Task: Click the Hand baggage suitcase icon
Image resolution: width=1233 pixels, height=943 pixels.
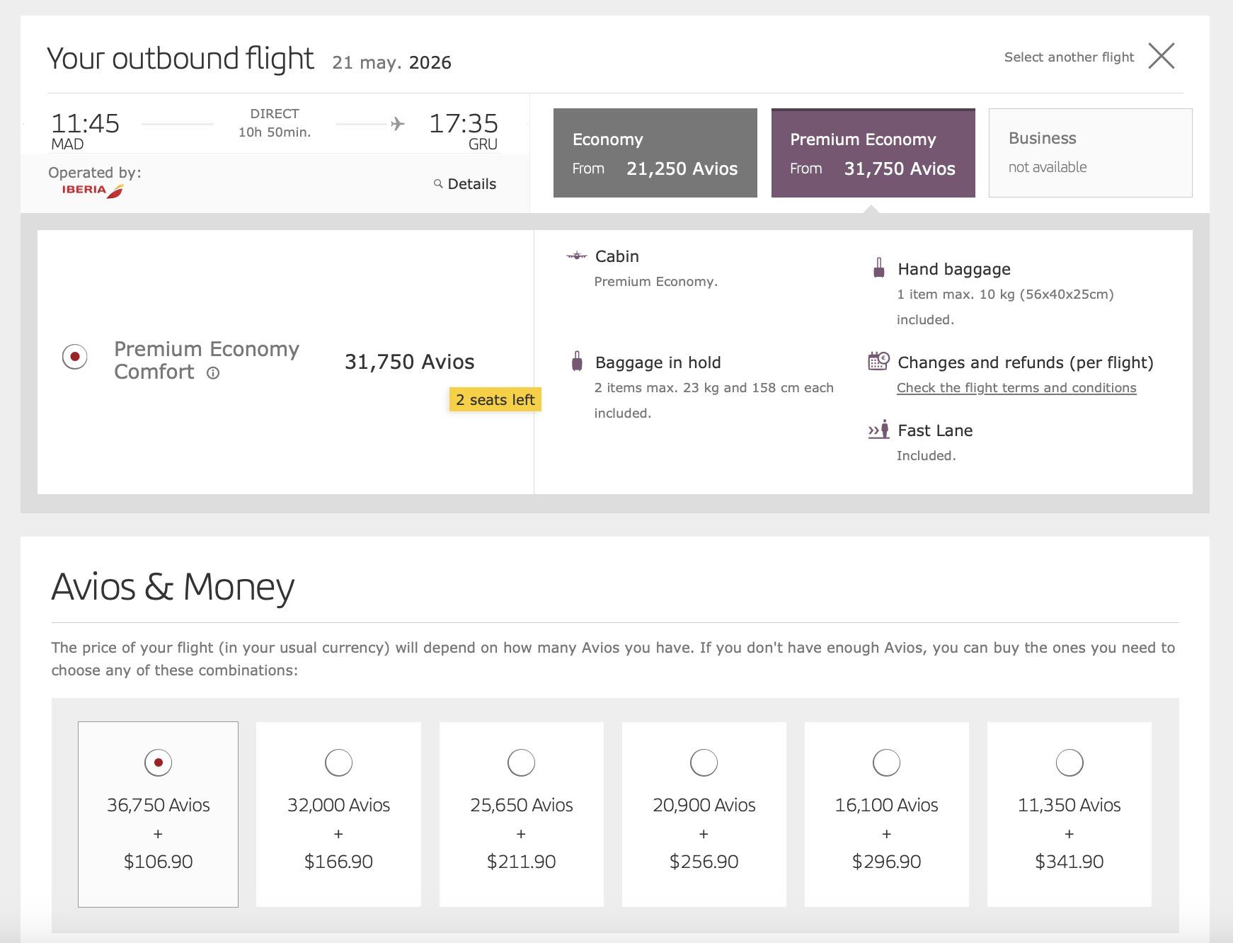Action: pos(878,268)
